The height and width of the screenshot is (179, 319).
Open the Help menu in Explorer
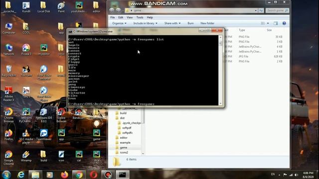(150, 17)
